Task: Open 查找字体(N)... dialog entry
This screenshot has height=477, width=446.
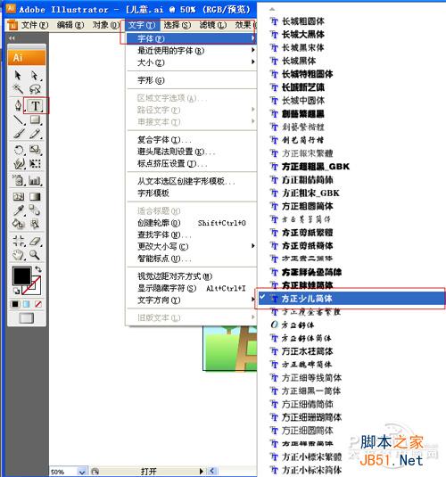Action: pyautogui.click(x=191, y=234)
